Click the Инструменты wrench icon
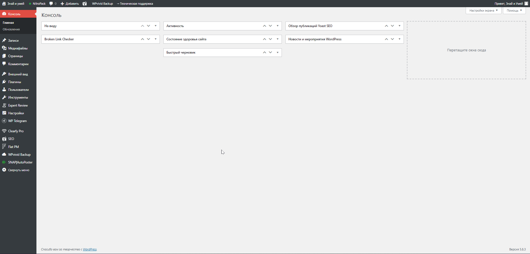Viewport: 530px width, 254px height. (x=4, y=97)
